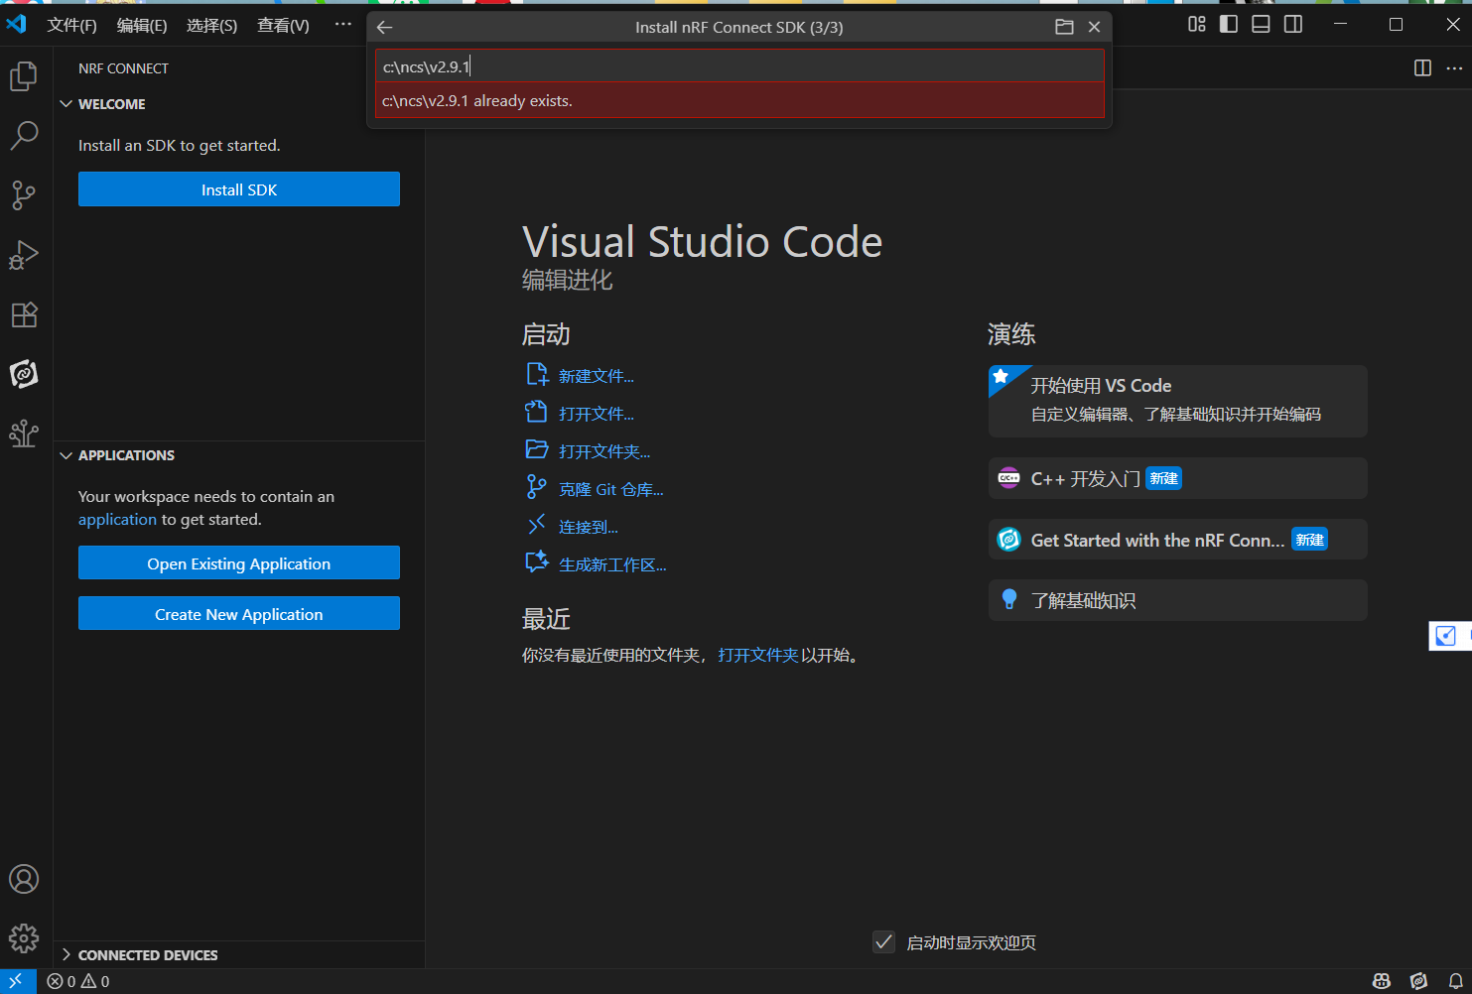Open the 文件(F) menu
Image resolution: width=1472 pixels, height=994 pixels.
pyautogui.click(x=72, y=25)
